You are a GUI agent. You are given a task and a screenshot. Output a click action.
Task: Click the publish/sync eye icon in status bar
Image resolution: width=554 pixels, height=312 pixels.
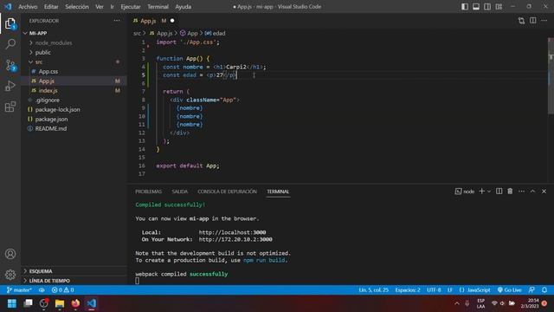(x=42, y=289)
